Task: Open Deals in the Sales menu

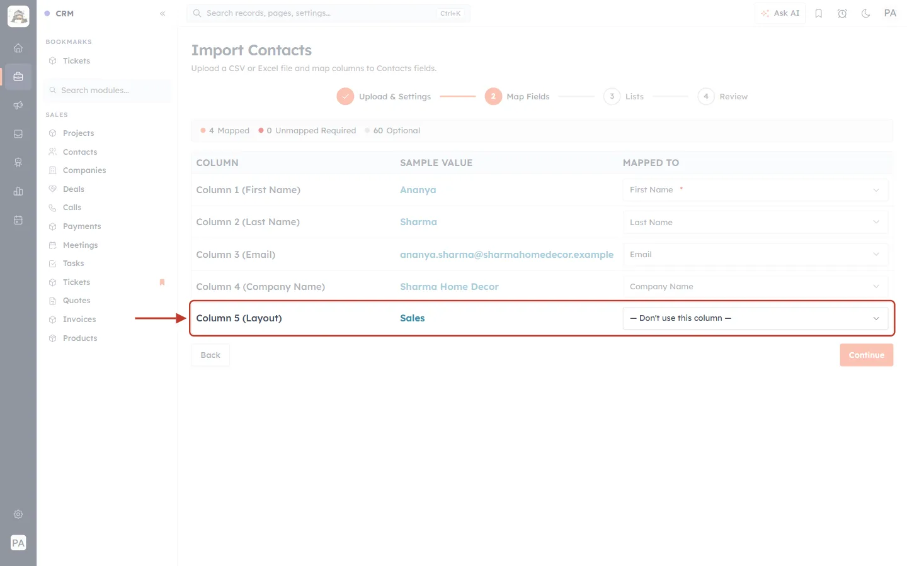Action: pyautogui.click(x=73, y=189)
